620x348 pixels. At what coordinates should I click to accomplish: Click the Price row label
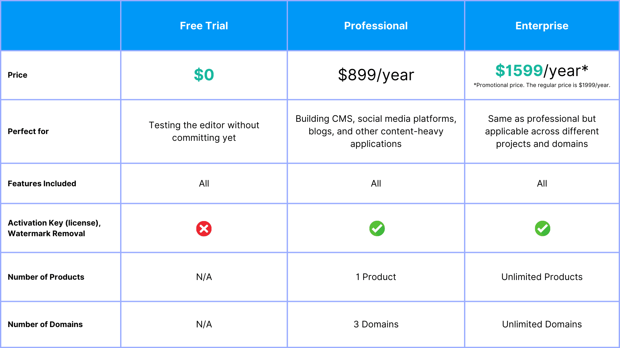point(17,75)
